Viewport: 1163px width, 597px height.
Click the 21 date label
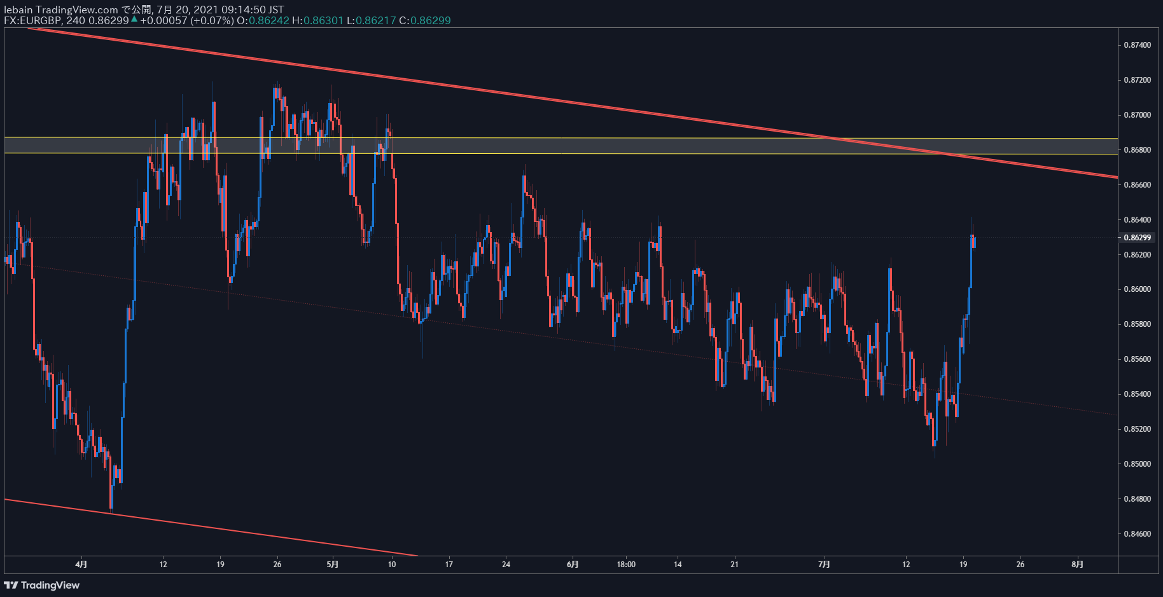[735, 565]
